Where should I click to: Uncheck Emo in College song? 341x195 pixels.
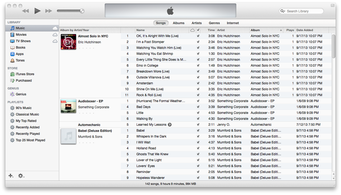tap(198, 66)
